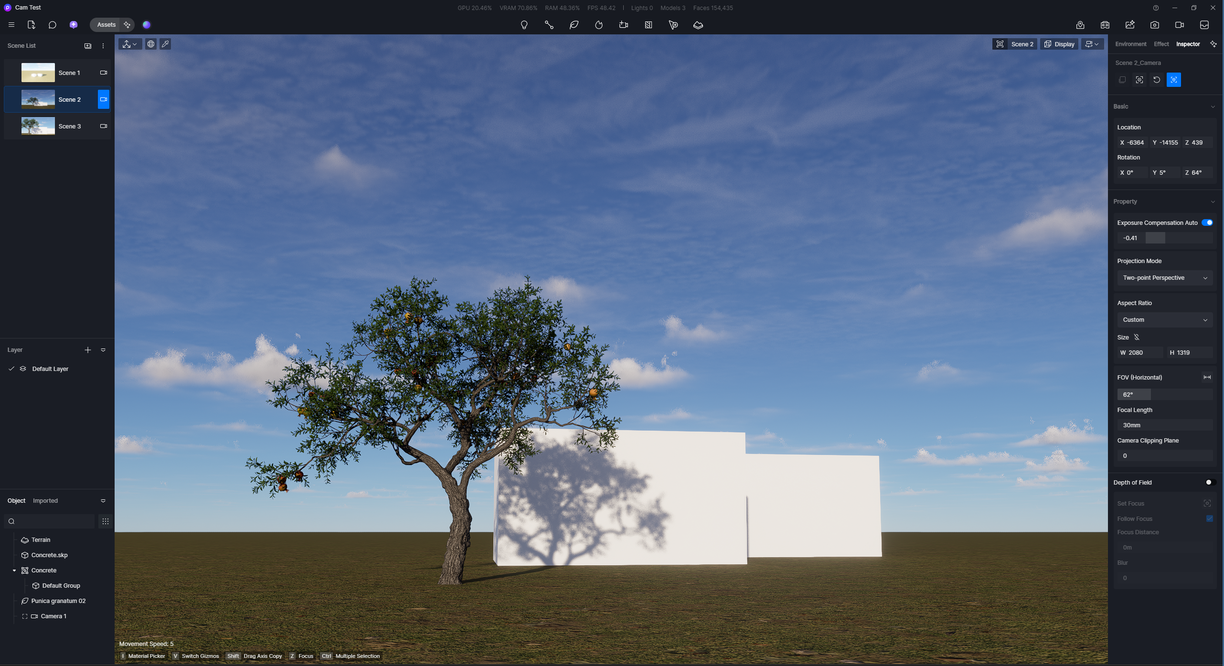The height and width of the screenshot is (666, 1224).
Task: Adjust the exposure compensation slider
Action: 1155,238
